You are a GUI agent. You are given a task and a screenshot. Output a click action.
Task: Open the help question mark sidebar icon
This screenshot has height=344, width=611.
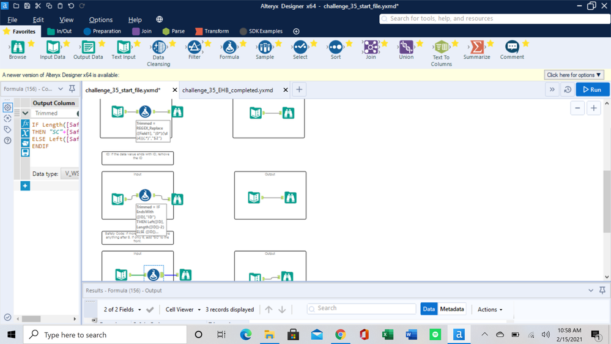[x=7, y=140]
